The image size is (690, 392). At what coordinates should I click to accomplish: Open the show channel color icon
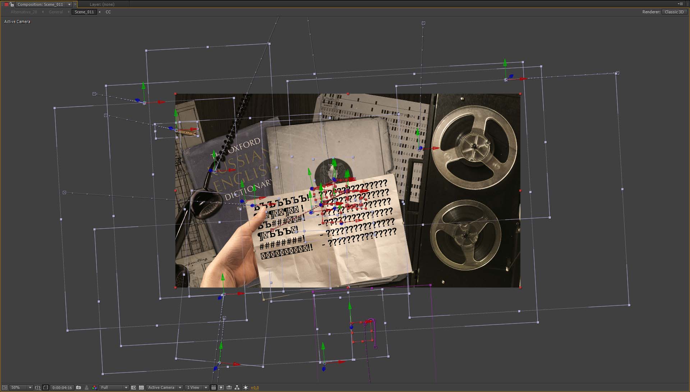pyautogui.click(x=94, y=387)
